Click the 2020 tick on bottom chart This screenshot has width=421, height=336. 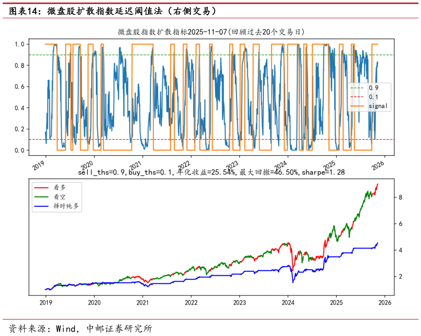click(94, 303)
